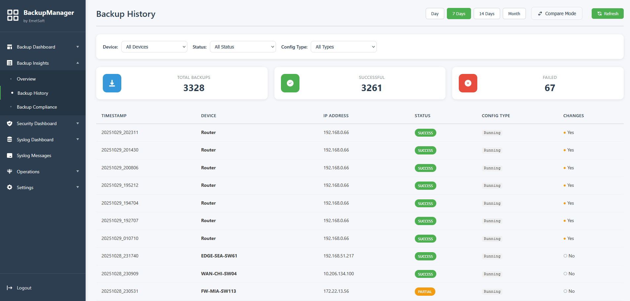This screenshot has width=630, height=301.
Task: Select the Syslog Messages icon
Action: click(10, 155)
